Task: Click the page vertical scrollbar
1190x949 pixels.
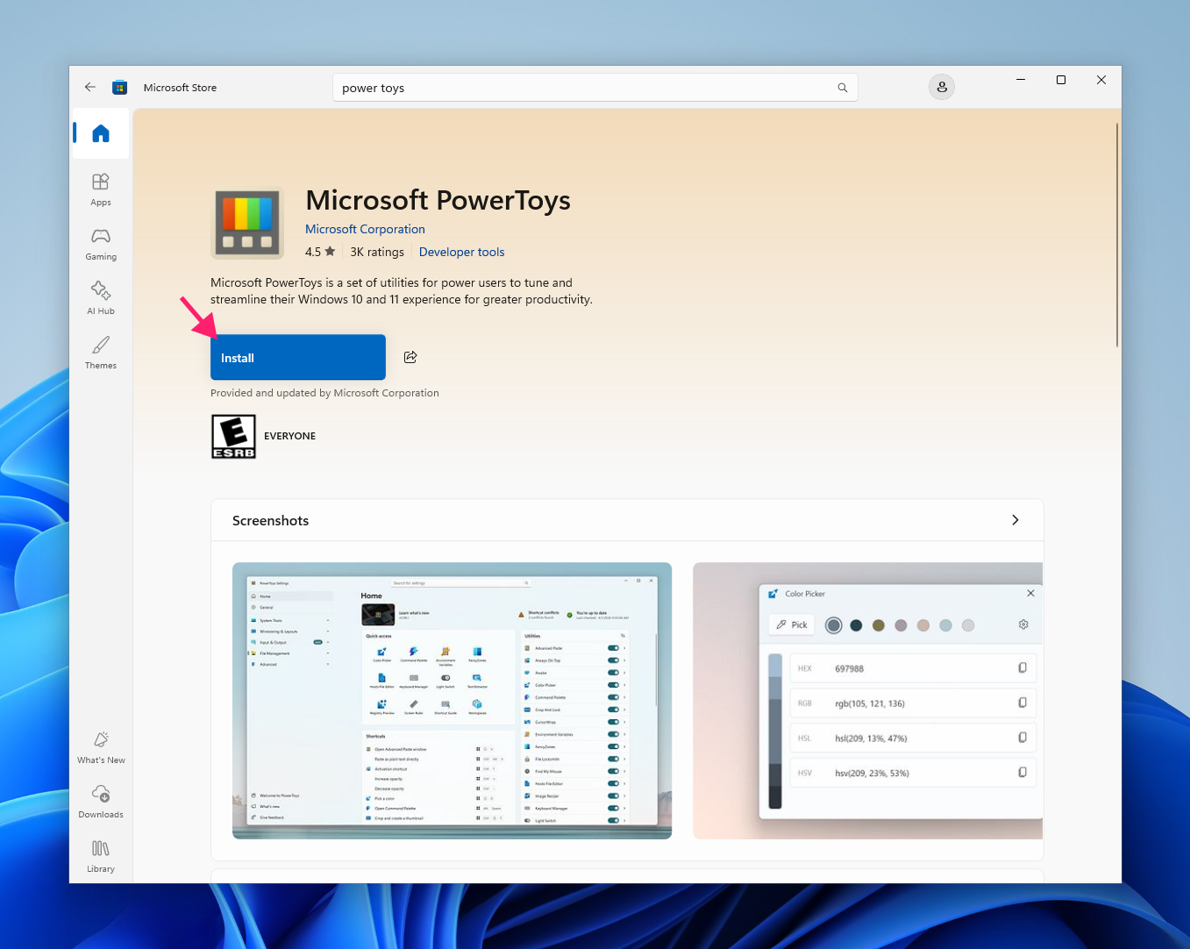Action: click(1116, 235)
